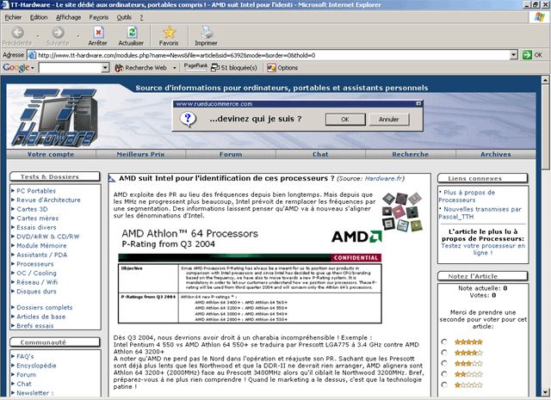This screenshot has width=551, height=400.
Task: Click the processors chip image in article
Action: coord(402,211)
